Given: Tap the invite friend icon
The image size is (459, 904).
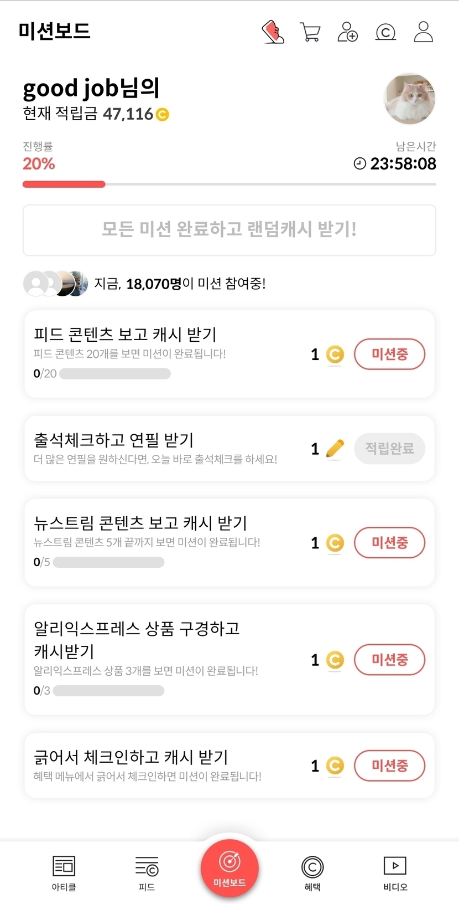Looking at the screenshot, I should point(347,32).
